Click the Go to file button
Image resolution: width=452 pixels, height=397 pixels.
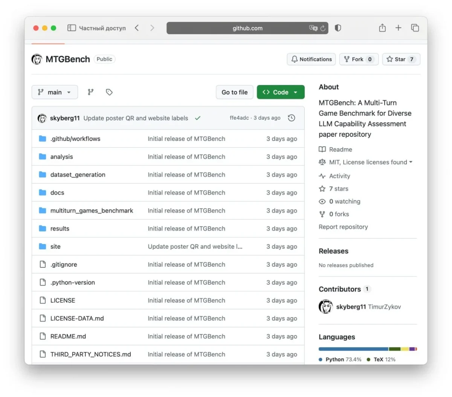coord(235,92)
